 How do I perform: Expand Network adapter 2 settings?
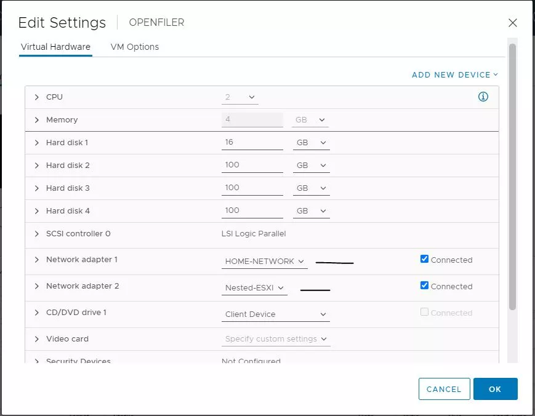pyautogui.click(x=36, y=286)
